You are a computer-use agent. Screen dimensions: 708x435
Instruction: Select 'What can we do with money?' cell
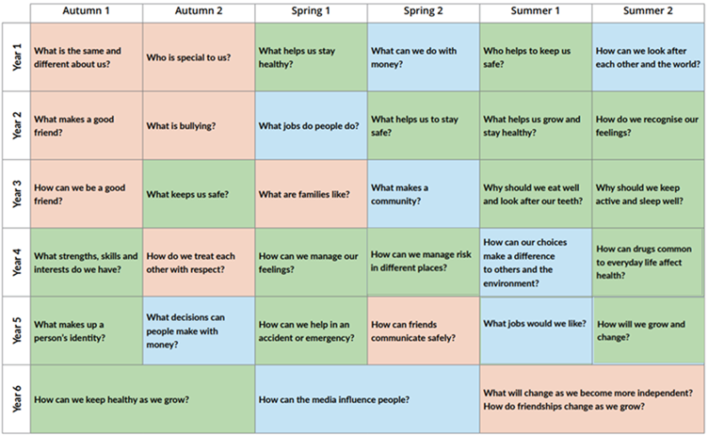(x=423, y=56)
